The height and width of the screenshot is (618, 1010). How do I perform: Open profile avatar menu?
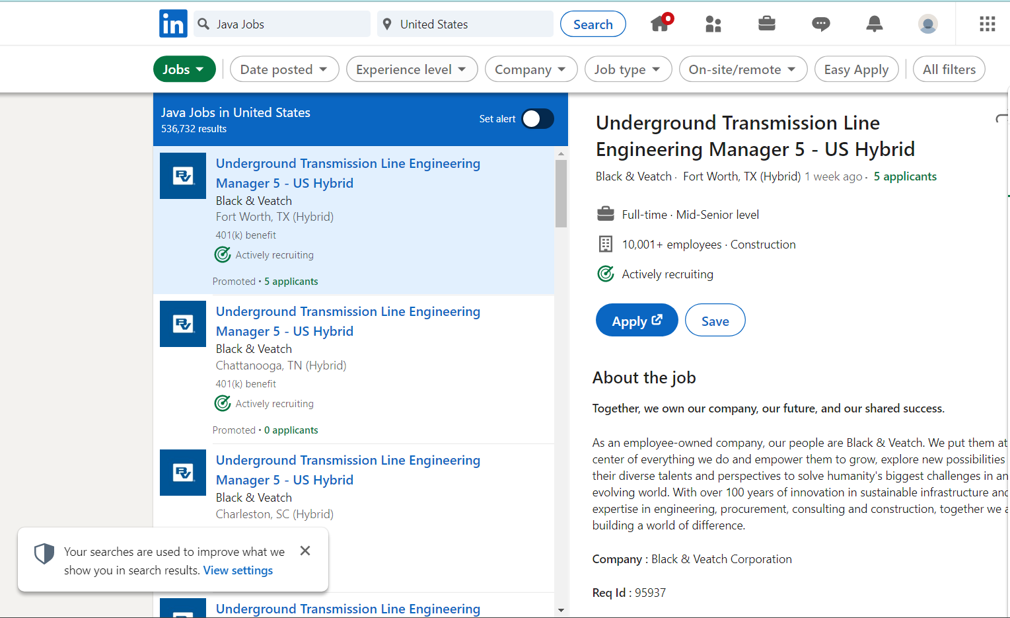click(x=928, y=24)
